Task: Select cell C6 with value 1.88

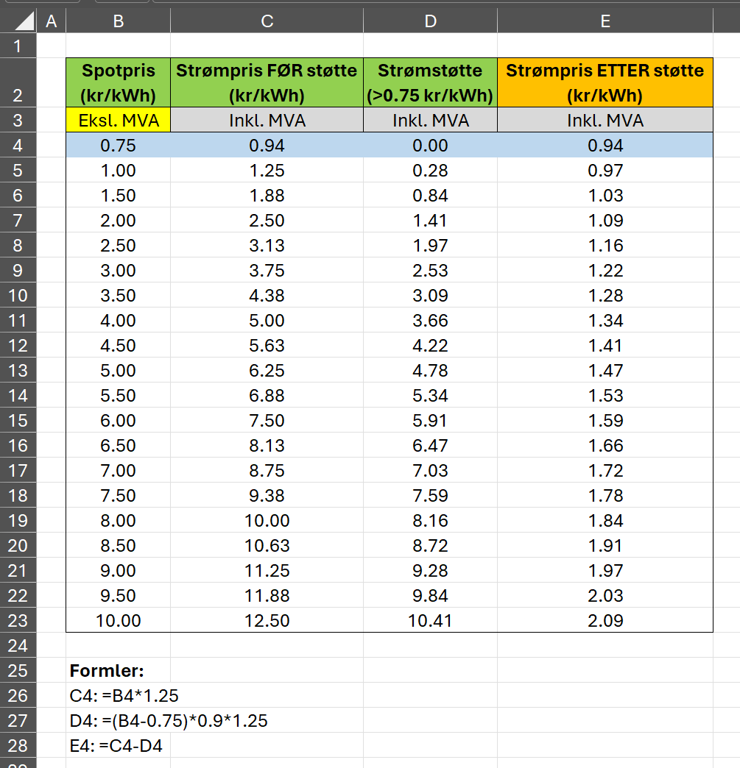Action: (x=267, y=195)
